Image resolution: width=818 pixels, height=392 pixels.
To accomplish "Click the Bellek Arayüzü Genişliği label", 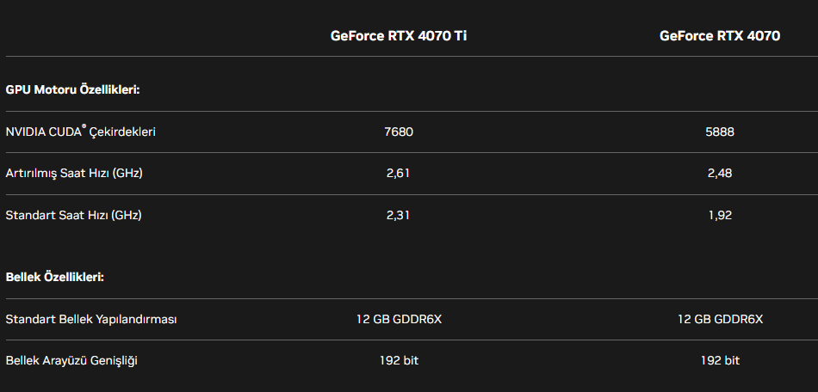I will click(71, 360).
